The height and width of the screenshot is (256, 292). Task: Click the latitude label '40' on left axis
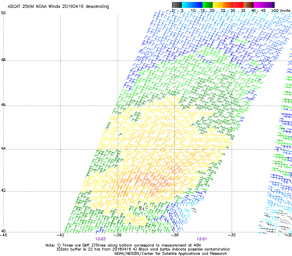tap(3, 231)
